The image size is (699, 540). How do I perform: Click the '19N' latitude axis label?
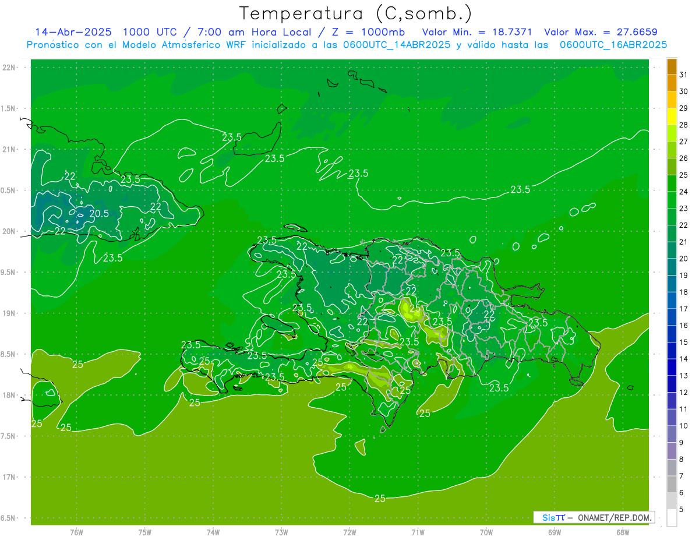point(9,313)
